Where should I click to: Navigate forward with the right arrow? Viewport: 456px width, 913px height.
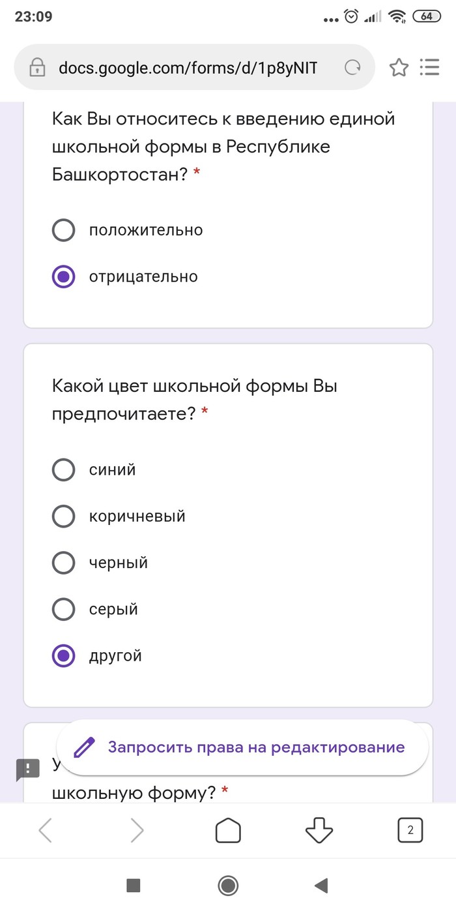(137, 830)
